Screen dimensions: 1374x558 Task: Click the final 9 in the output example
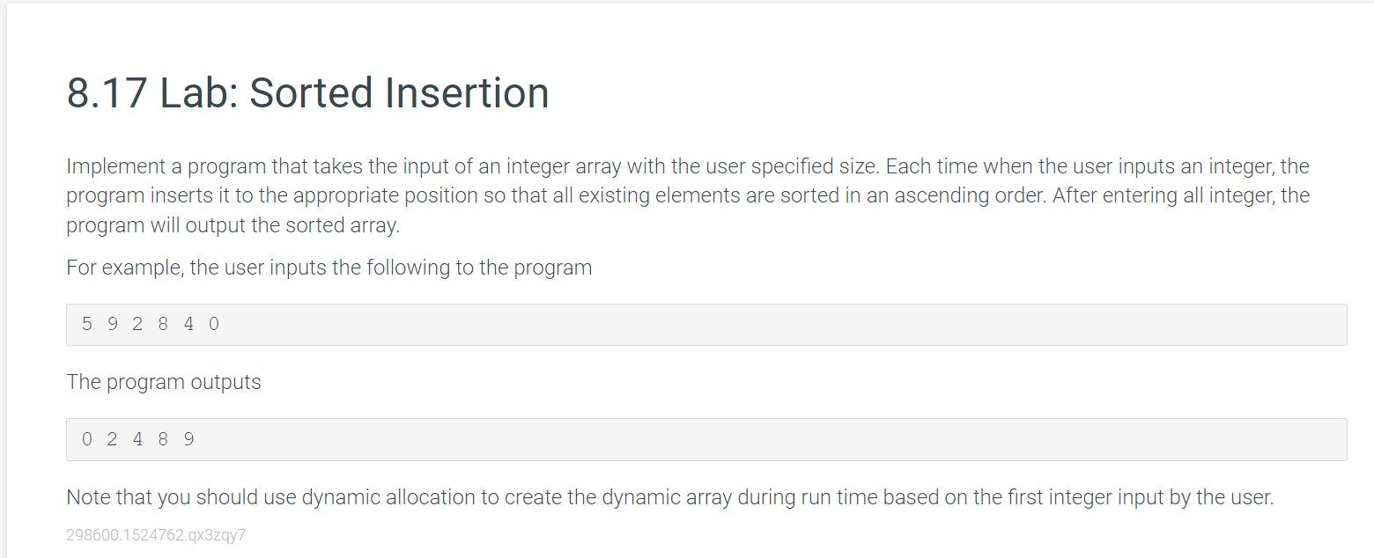tap(188, 438)
